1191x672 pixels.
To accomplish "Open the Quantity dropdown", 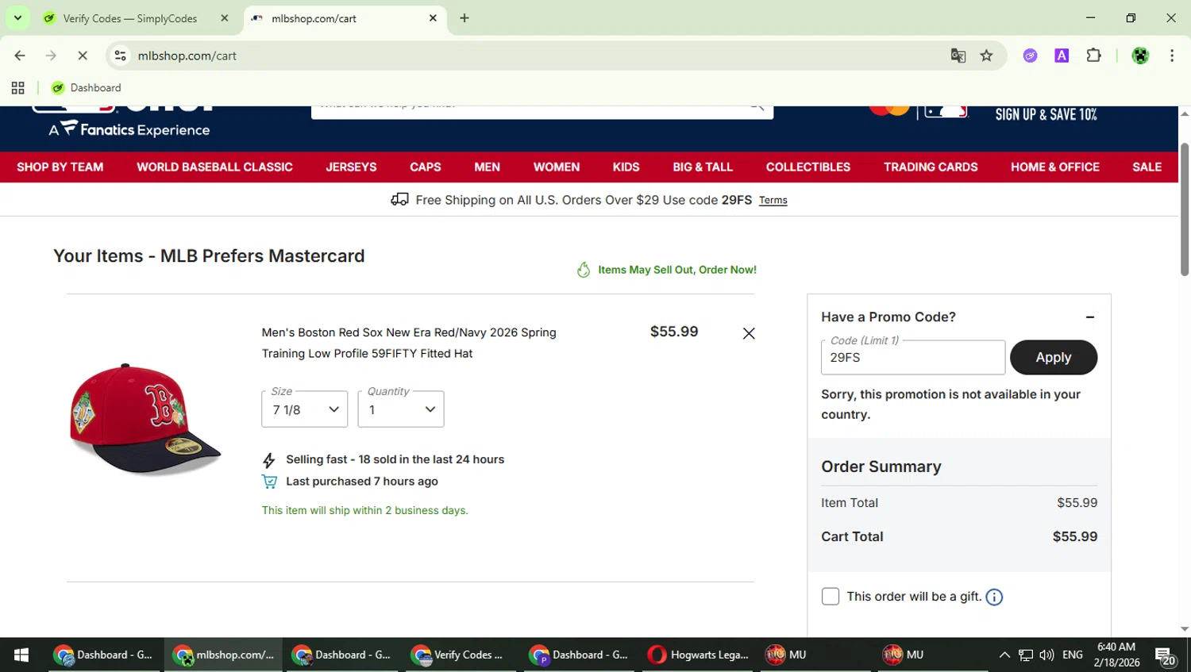I will coord(401,409).
